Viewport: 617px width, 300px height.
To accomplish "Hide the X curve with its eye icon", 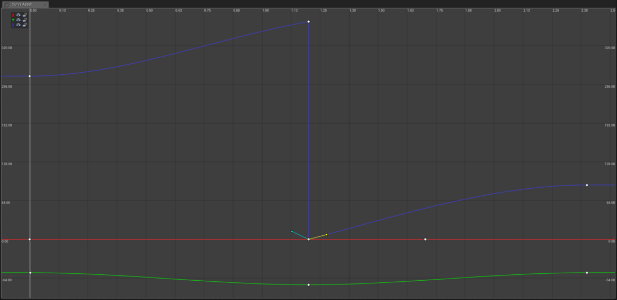I will click(x=19, y=15).
